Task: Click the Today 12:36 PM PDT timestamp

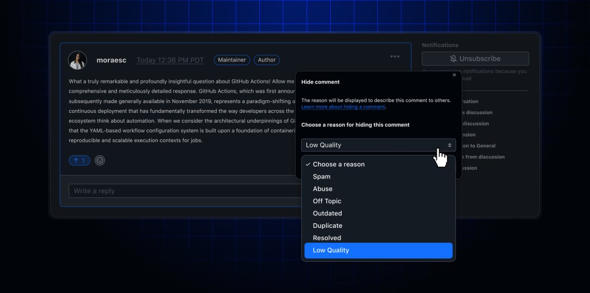Action: [170, 60]
